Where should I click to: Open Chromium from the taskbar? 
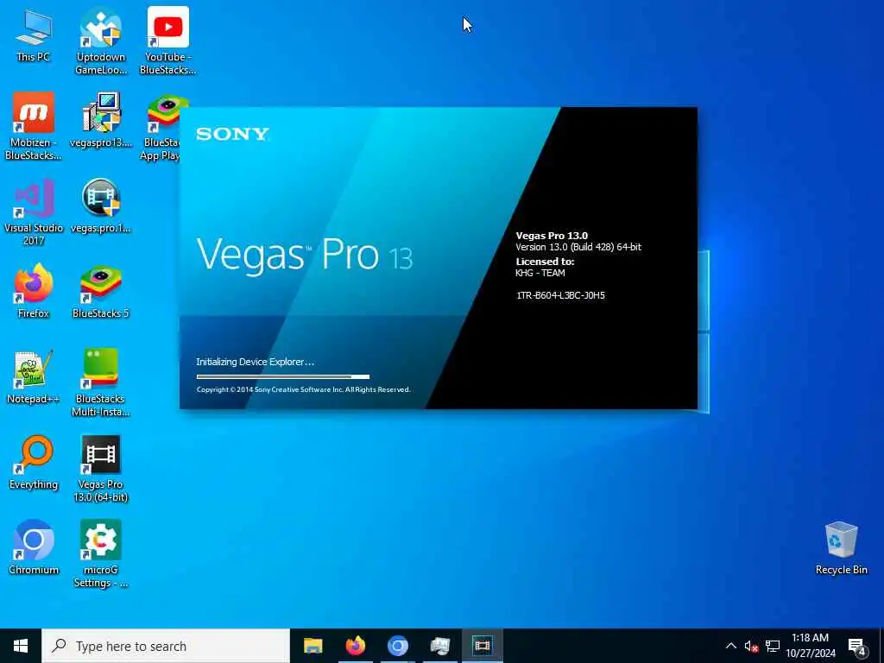coord(397,646)
